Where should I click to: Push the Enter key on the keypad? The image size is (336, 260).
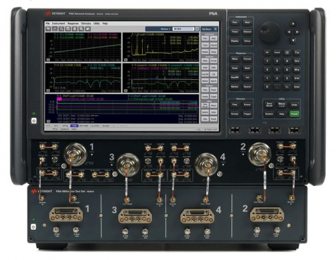297,87
